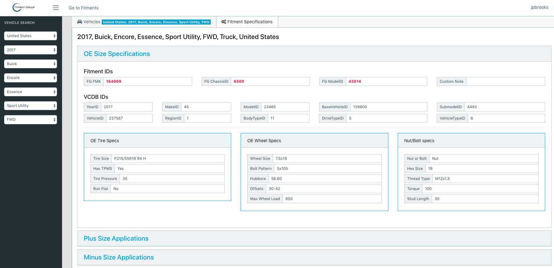
Task: Open the jpbrooks user menu
Action: pyautogui.click(x=540, y=7)
